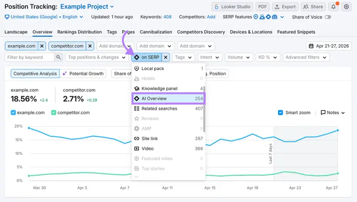This screenshot has width=357, height=202.
Task: Click the Competitors Add link
Action: 211,17
